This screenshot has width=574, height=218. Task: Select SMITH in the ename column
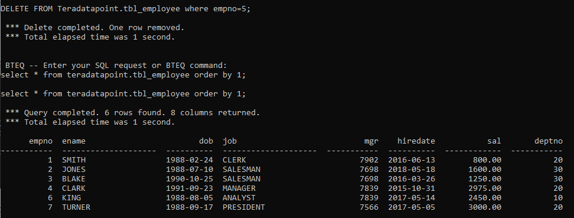click(x=74, y=160)
